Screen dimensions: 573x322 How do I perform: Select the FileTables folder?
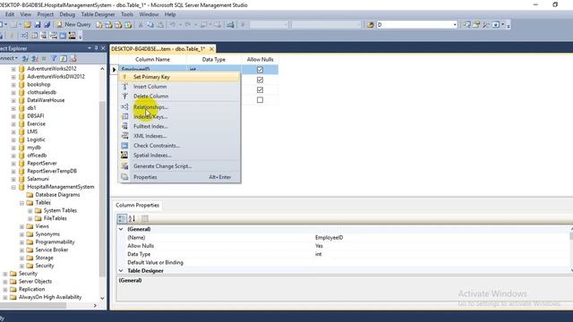click(56, 218)
